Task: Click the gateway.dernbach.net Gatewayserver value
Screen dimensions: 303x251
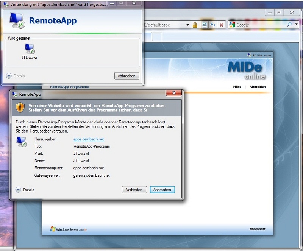Action: [91, 175]
